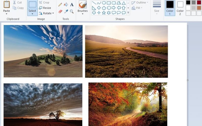The width and height of the screenshot is (202, 126).
Task: Click the Brushes tool button
Action: 83,7
